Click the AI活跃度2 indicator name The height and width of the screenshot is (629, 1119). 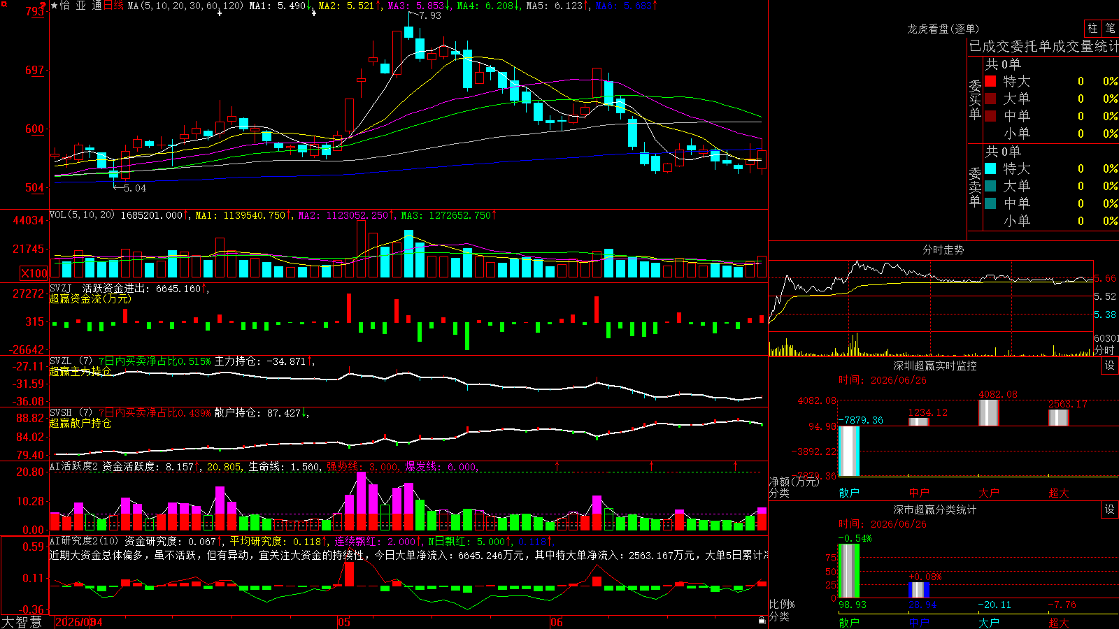click(x=74, y=466)
